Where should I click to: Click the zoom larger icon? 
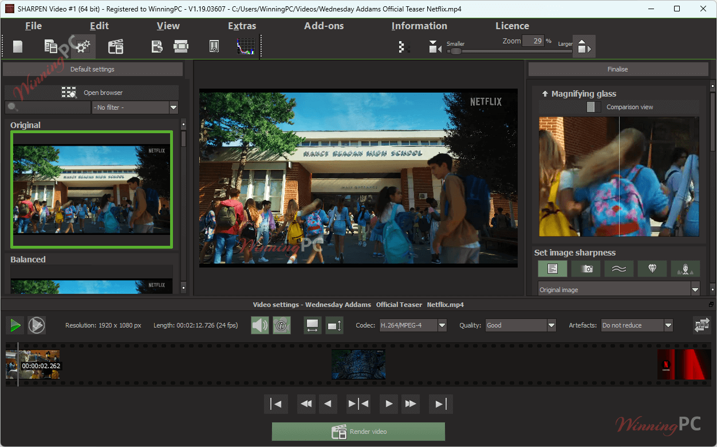(584, 47)
